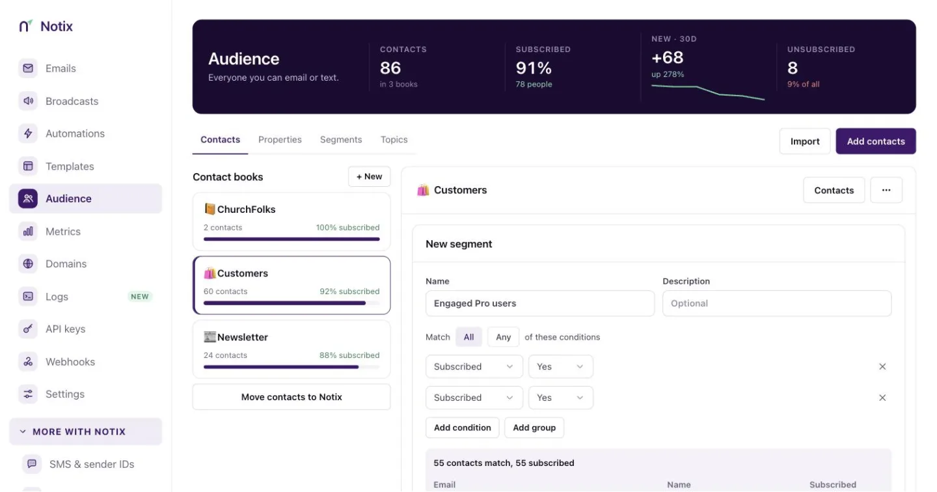Switch to the Segments tab
This screenshot has height=492, width=937.
pyautogui.click(x=341, y=140)
